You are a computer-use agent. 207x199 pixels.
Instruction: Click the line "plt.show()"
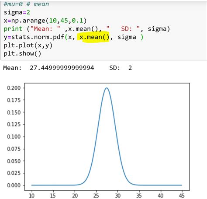click(x=22, y=54)
